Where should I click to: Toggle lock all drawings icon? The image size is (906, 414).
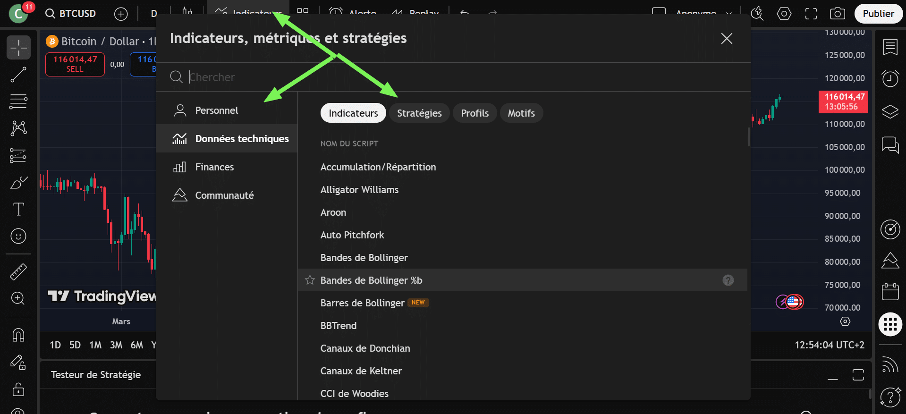[18, 389]
